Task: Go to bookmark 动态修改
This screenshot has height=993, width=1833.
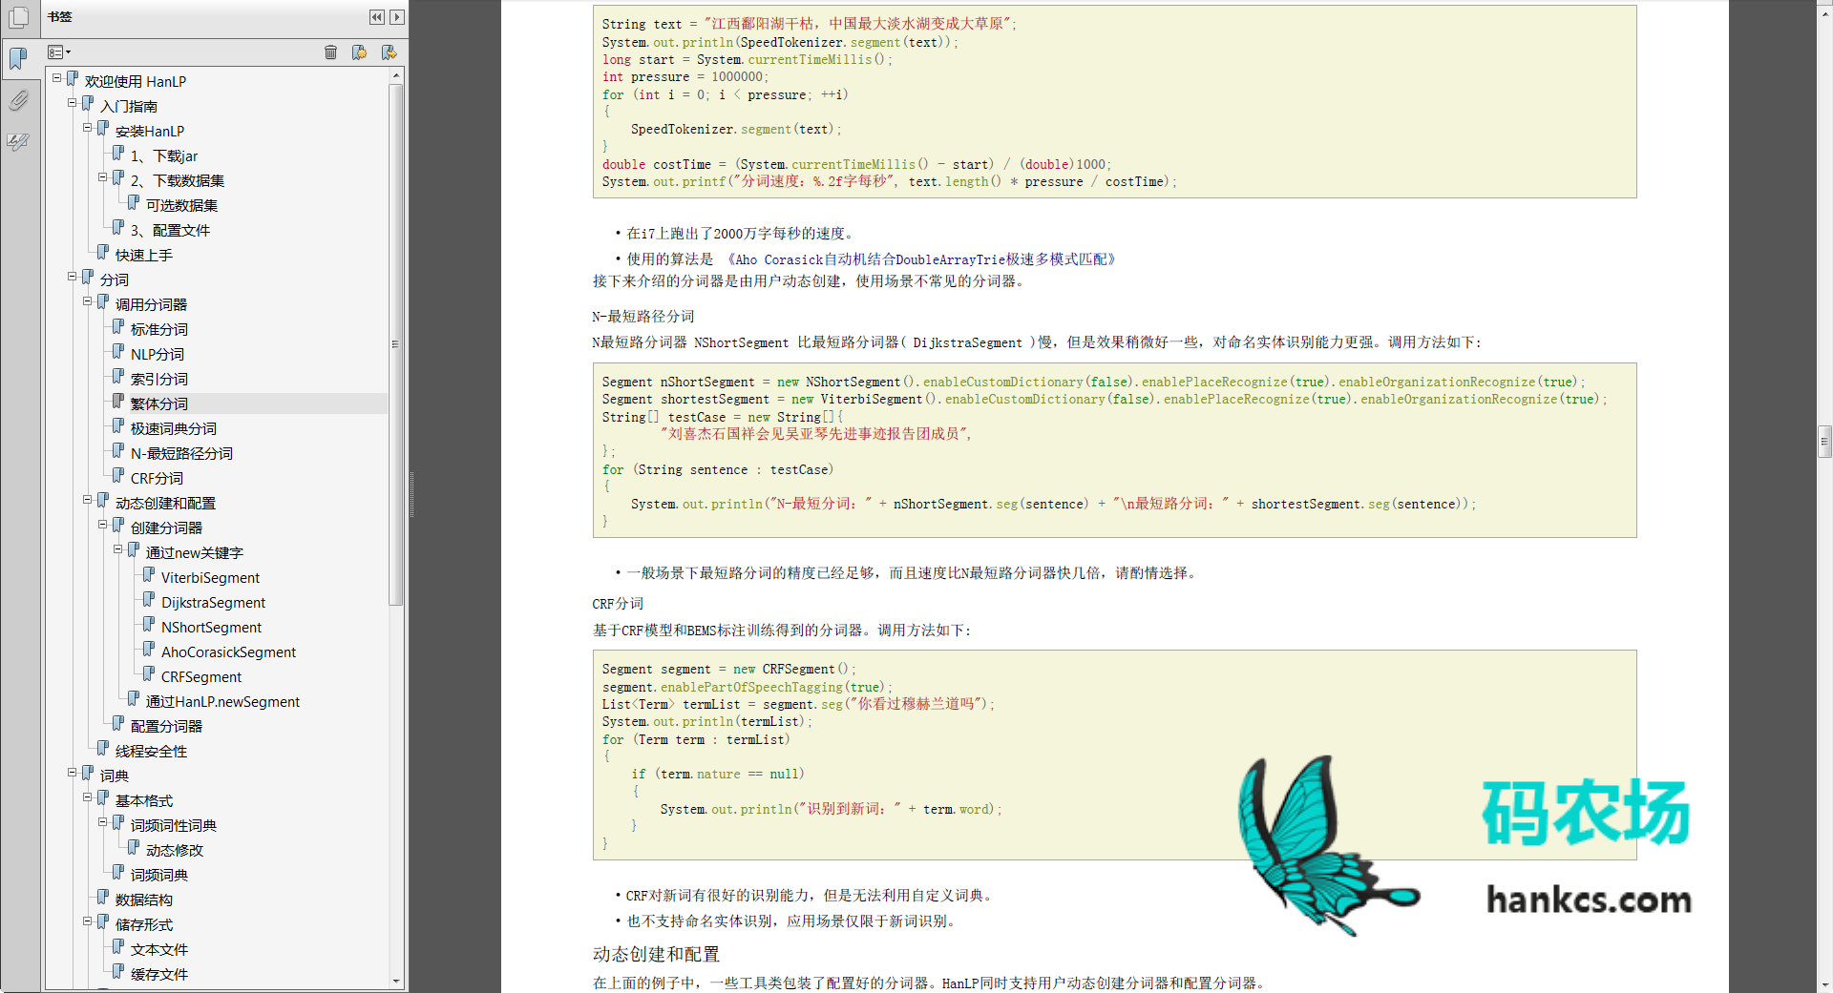Action: (x=174, y=851)
